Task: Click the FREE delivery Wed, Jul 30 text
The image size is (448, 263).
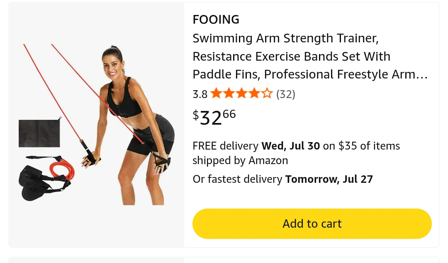Action: (x=256, y=146)
